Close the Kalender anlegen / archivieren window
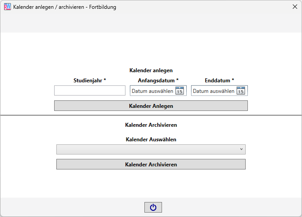The width and height of the screenshot is (302, 217). [x=295, y=7]
